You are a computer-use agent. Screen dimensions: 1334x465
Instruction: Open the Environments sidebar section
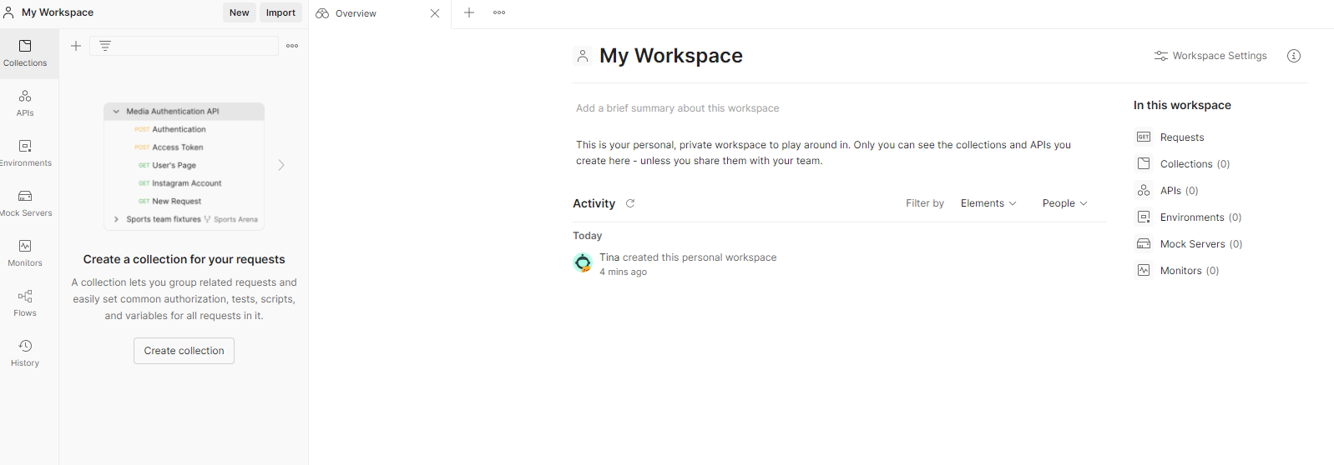pyautogui.click(x=25, y=153)
